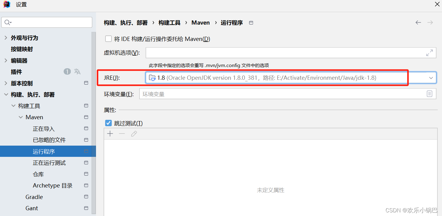
Task: Uncheck the 跳过测试 checkbox
Action: [x=108, y=123]
